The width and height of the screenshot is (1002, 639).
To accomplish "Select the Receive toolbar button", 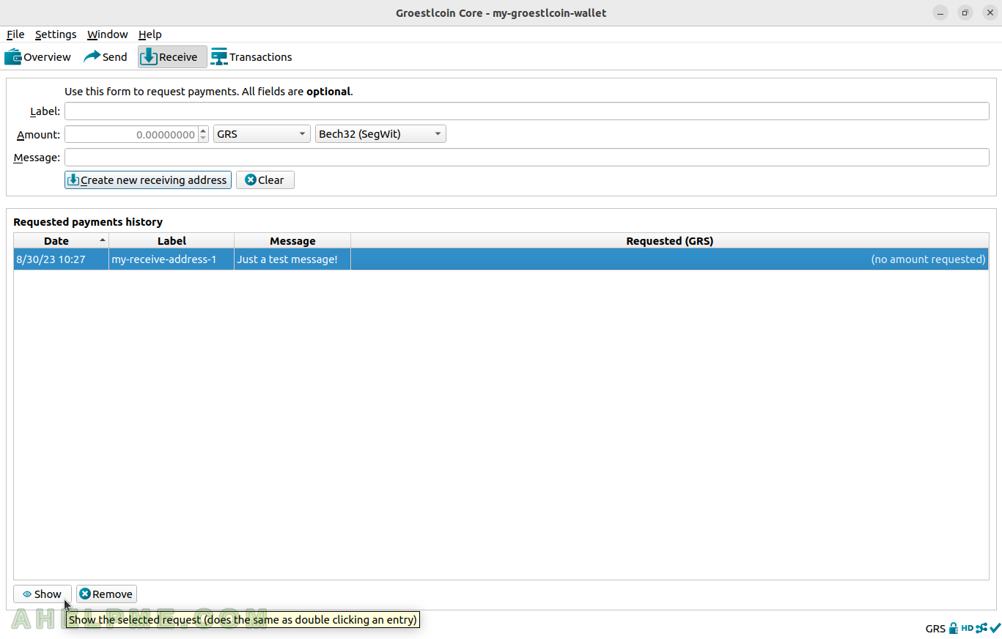I will point(172,57).
